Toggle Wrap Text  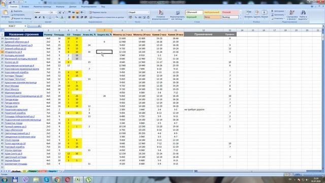[98, 12]
